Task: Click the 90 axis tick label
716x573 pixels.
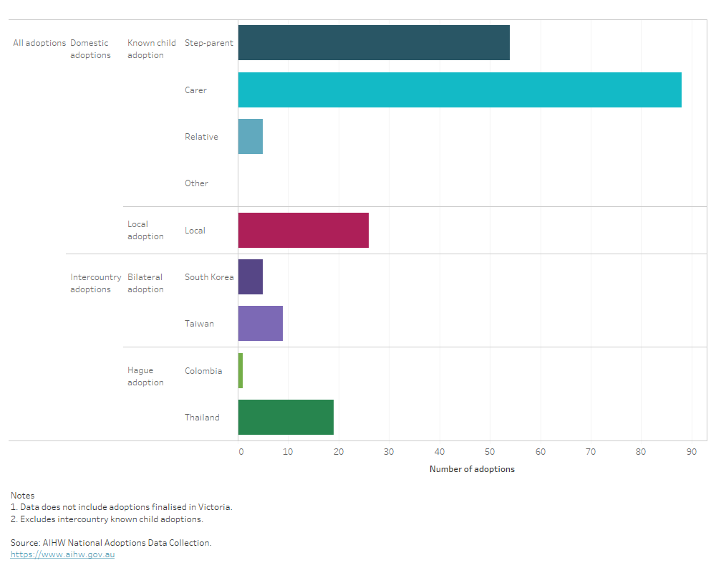Action: click(692, 451)
